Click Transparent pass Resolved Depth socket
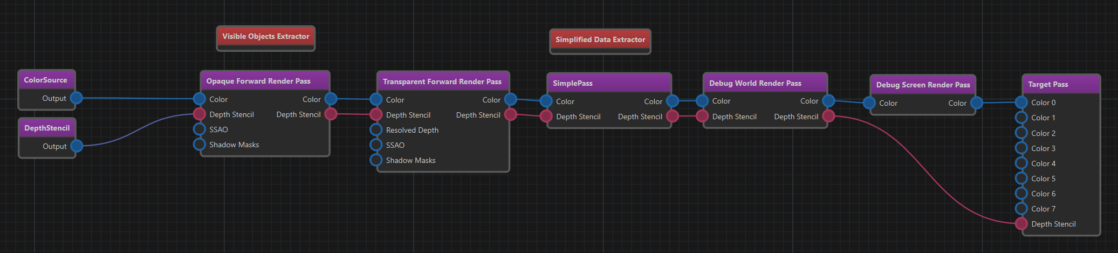The width and height of the screenshot is (1118, 253). coord(376,130)
